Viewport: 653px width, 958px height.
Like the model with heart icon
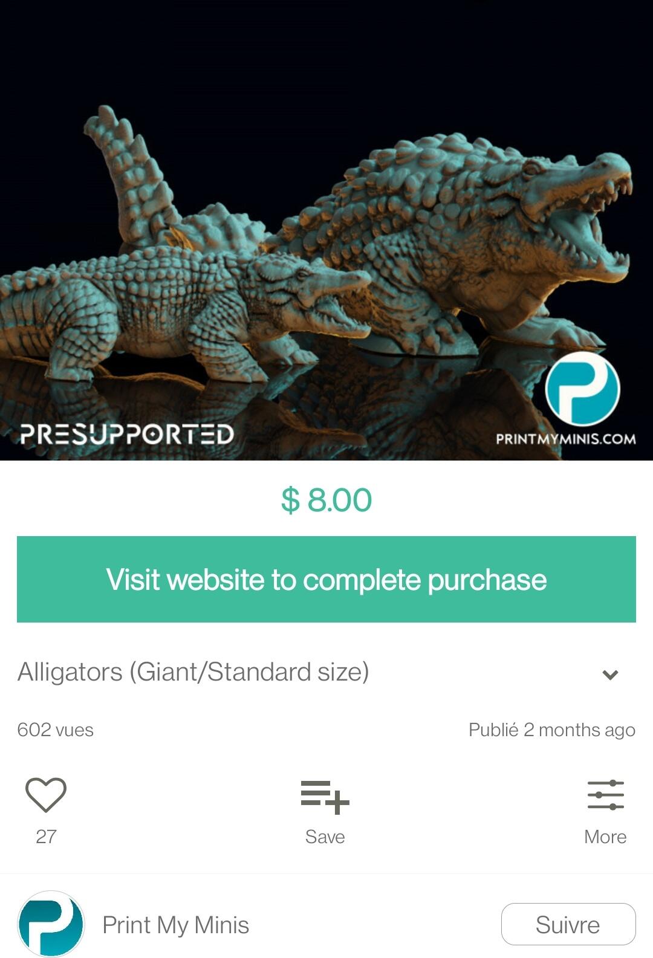pos(46,794)
